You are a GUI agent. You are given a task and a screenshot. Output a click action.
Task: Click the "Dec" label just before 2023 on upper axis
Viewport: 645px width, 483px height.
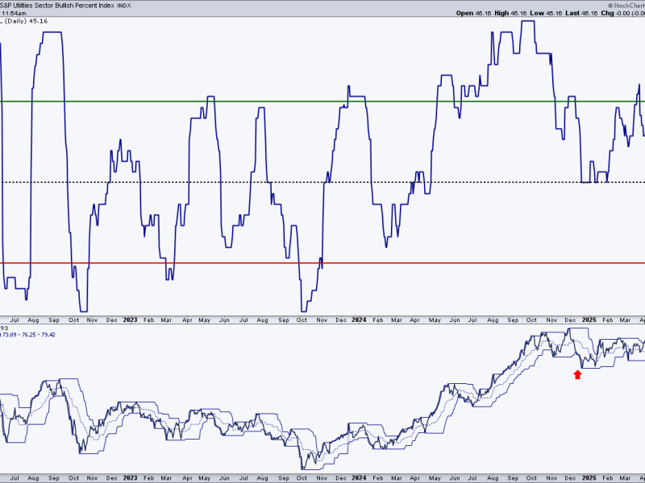tap(111, 320)
